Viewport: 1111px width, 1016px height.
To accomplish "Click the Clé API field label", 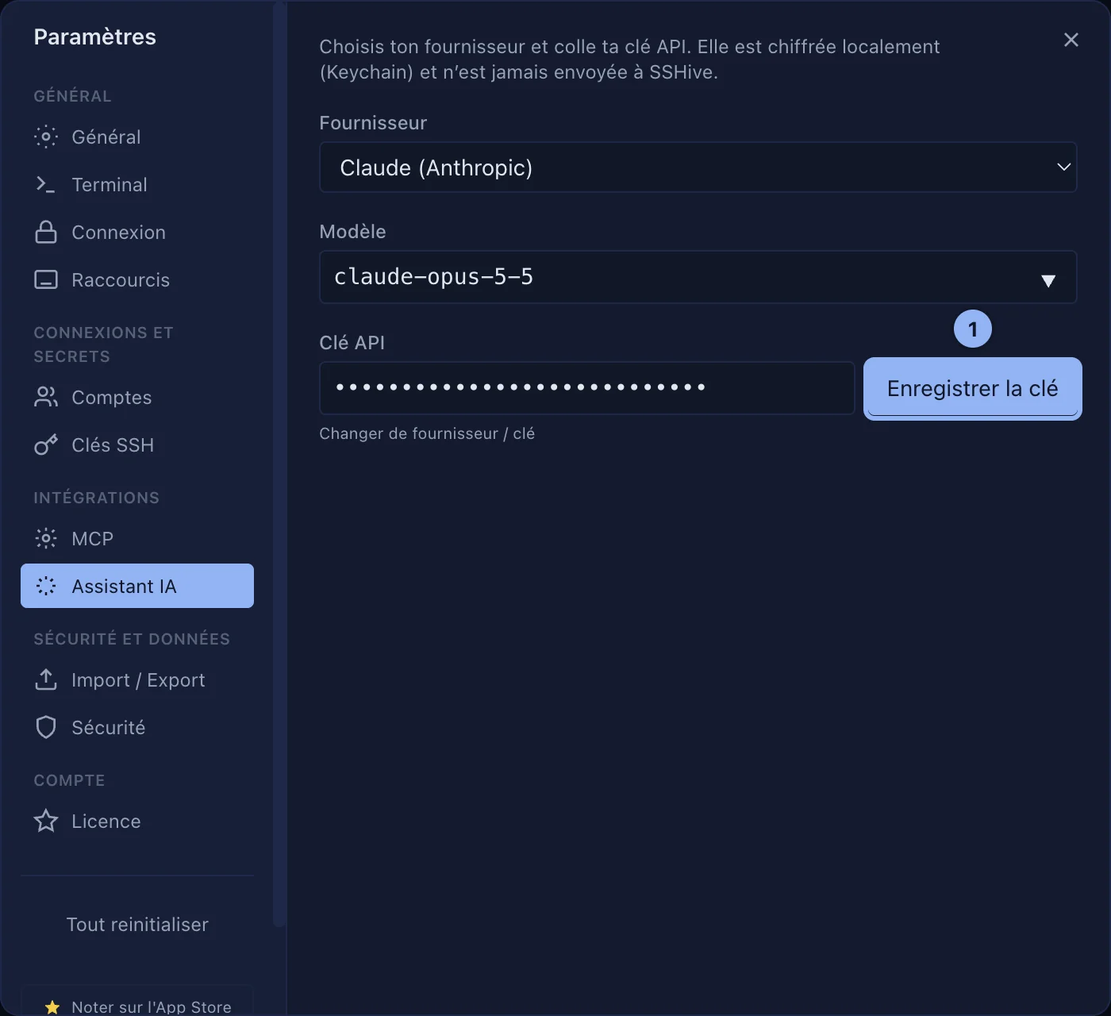I will pyautogui.click(x=352, y=343).
